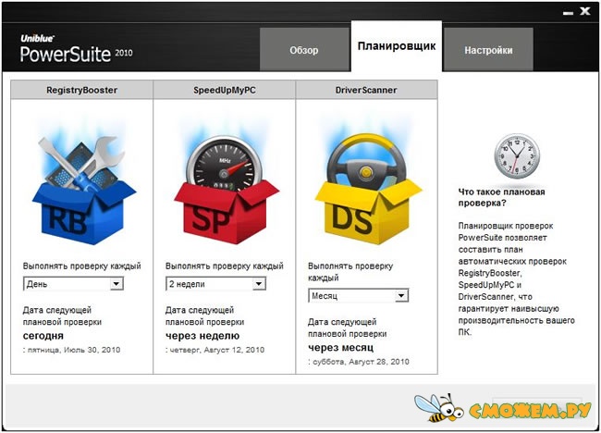This screenshot has height=433, width=601.
Task: Click Выполнять проверку каждый label under RegistryBooster
Action: click(x=82, y=266)
